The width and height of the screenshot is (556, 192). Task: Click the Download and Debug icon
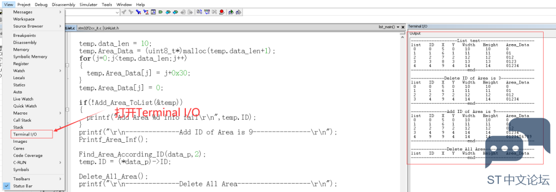tap(231, 12)
